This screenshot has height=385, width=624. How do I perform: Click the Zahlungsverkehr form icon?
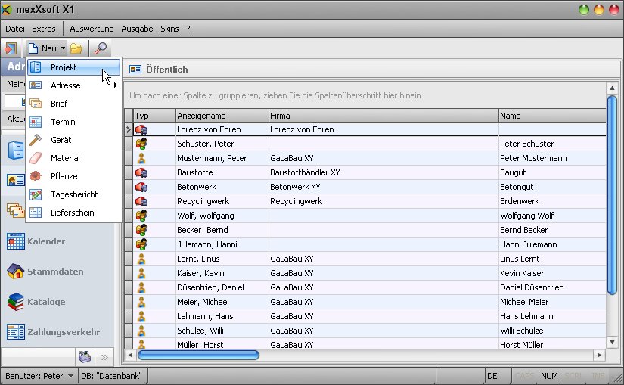(16, 332)
